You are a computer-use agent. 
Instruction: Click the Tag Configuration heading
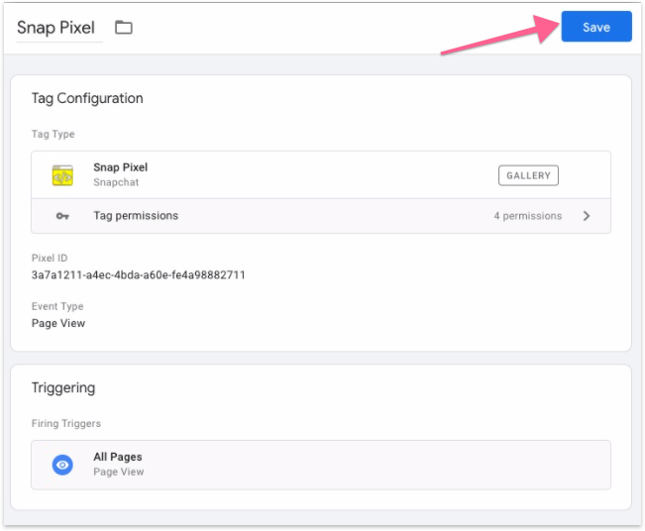click(x=87, y=99)
